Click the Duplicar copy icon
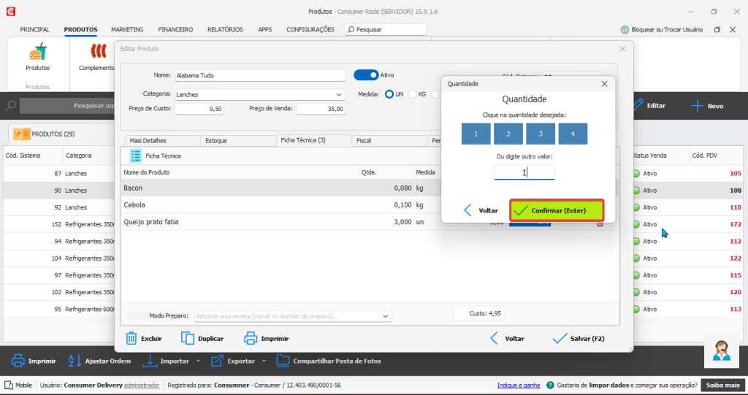The width and height of the screenshot is (748, 395). pos(188,338)
